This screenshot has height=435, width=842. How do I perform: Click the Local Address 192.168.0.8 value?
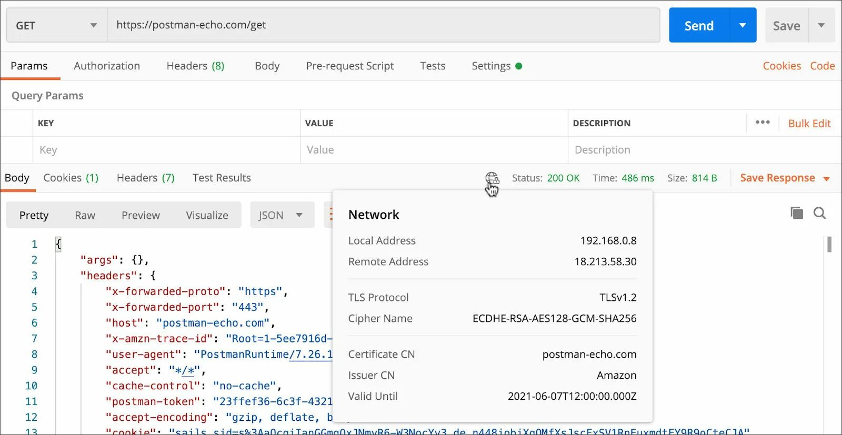608,240
